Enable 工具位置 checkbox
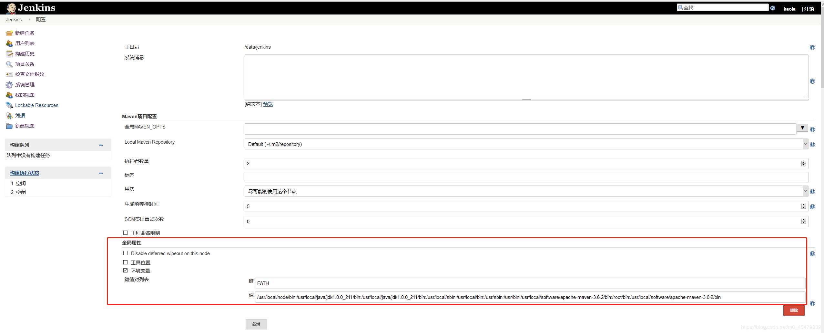824x333 pixels. tap(125, 262)
